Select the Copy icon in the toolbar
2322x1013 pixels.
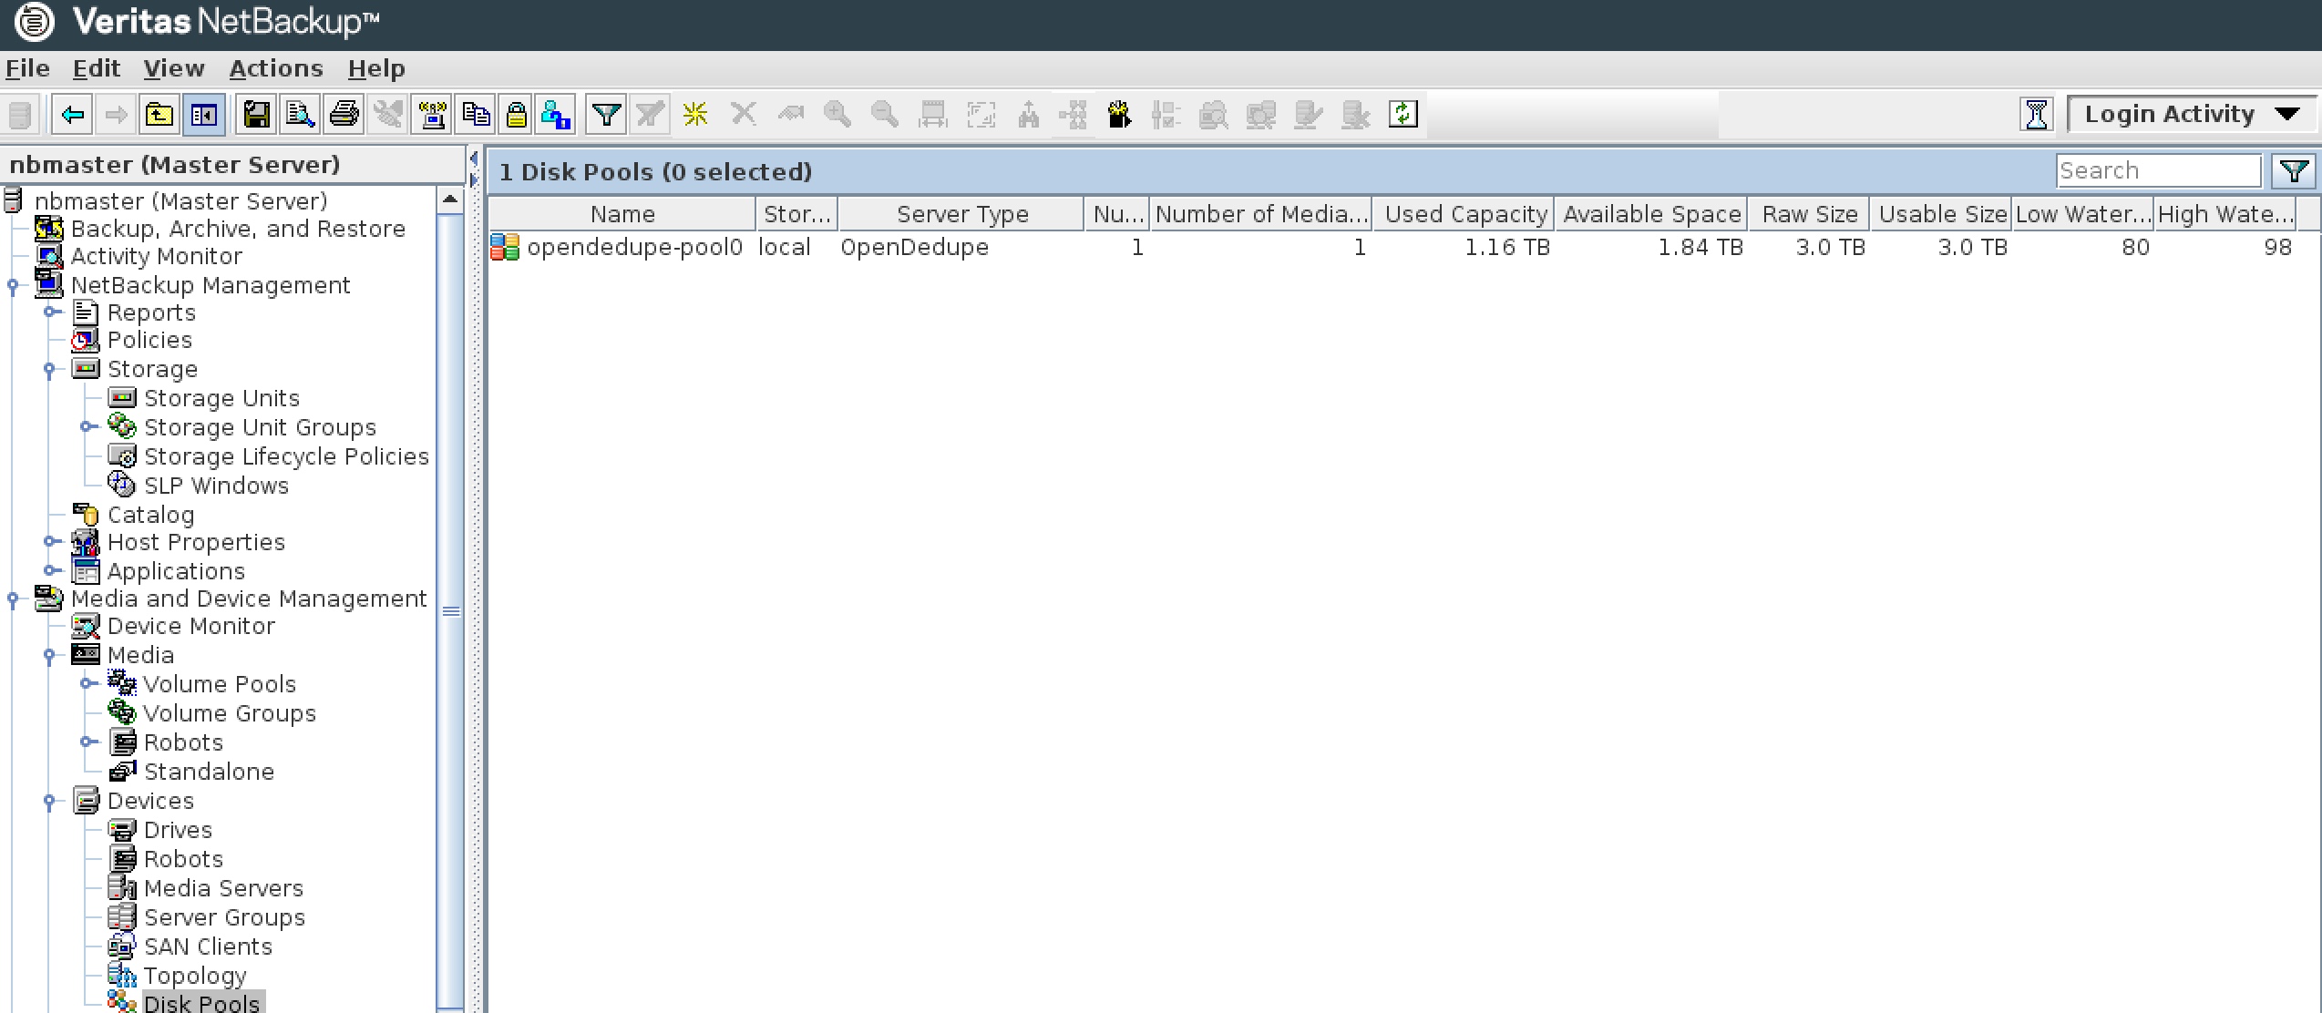pyautogui.click(x=474, y=114)
